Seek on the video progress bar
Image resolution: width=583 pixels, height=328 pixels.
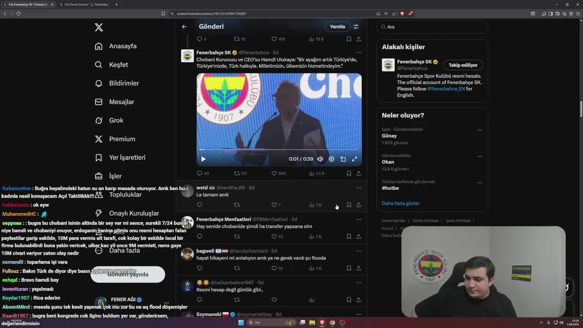pyautogui.click(x=279, y=149)
